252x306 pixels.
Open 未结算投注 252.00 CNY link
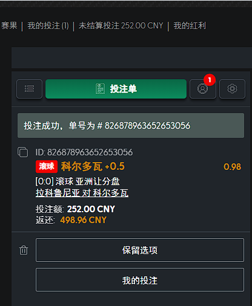121,25
